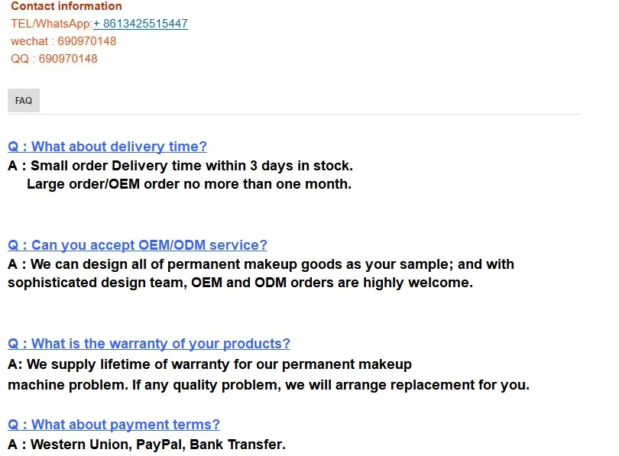Screen dimensions: 619x456
Task: Open the WhatsApp phone number link
Action: pyautogui.click(x=140, y=24)
